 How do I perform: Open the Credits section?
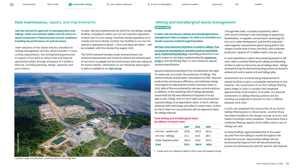[258, 4]
